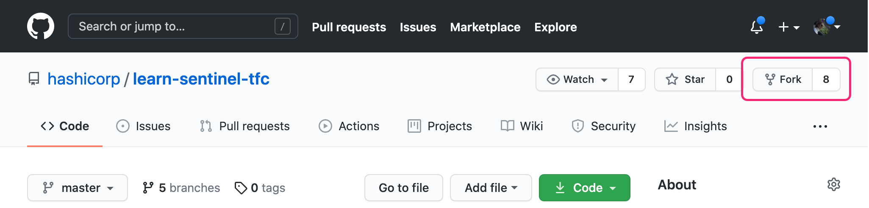Open the Explore page
Screen dimensions: 869x208
(x=555, y=27)
